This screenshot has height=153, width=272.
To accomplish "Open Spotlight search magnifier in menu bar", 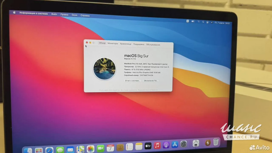I will coord(203,22).
